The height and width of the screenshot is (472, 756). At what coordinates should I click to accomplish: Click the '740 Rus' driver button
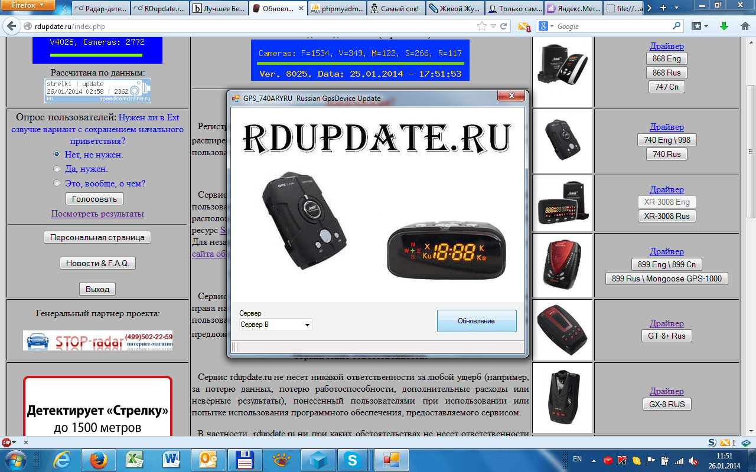pos(667,154)
